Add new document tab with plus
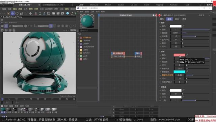 click(x=72, y=5)
